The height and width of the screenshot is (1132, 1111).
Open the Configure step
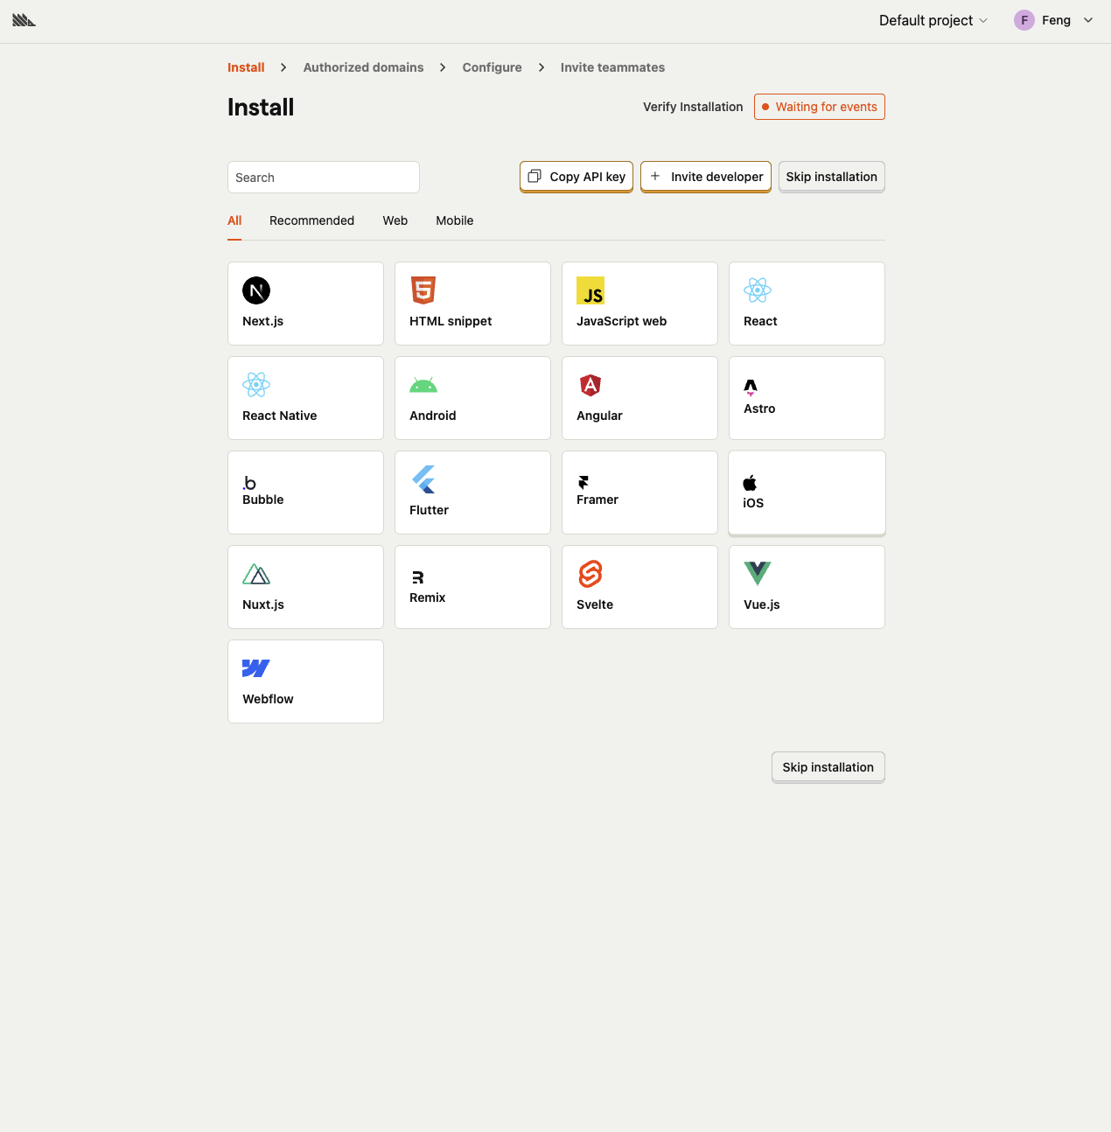pos(493,67)
